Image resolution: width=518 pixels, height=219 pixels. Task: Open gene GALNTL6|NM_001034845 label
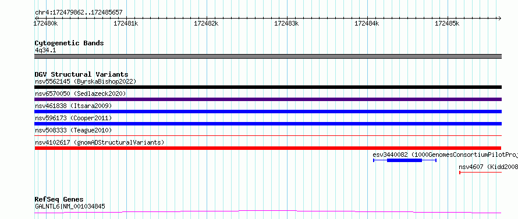point(70,207)
